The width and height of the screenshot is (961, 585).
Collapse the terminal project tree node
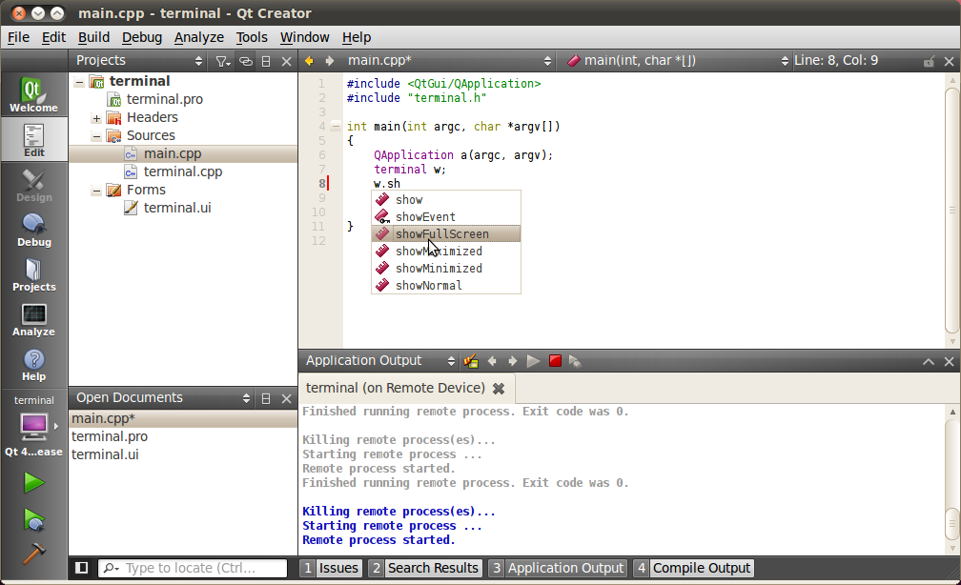point(80,82)
